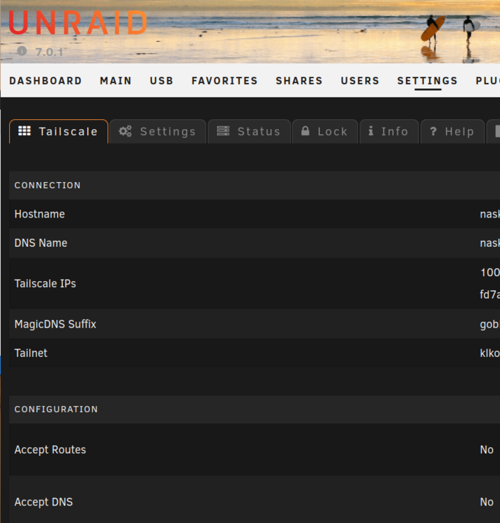Select the Tailnet row label

tap(31, 354)
